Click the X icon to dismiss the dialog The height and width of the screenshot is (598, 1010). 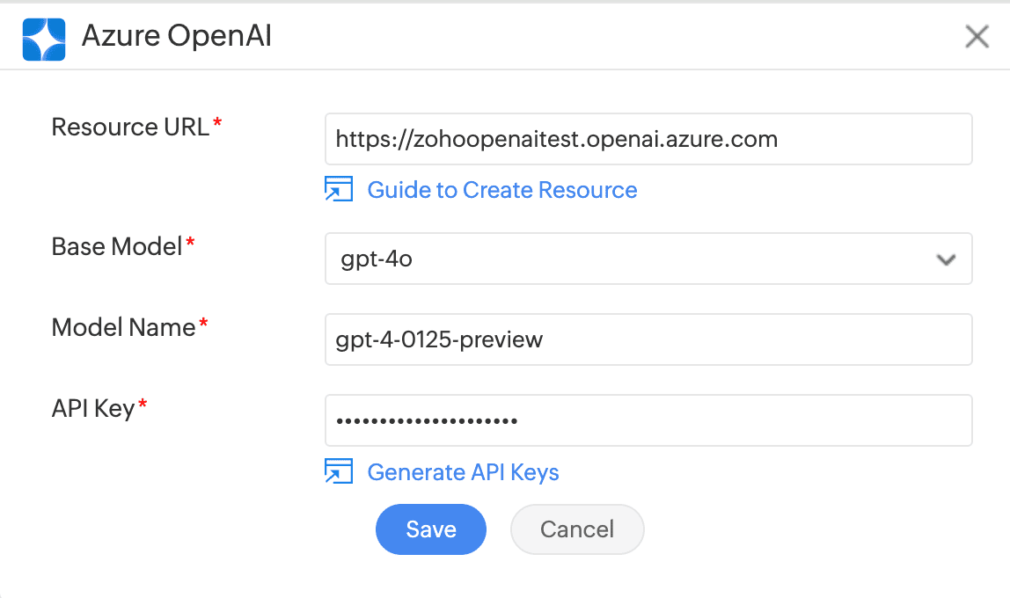[x=977, y=37]
